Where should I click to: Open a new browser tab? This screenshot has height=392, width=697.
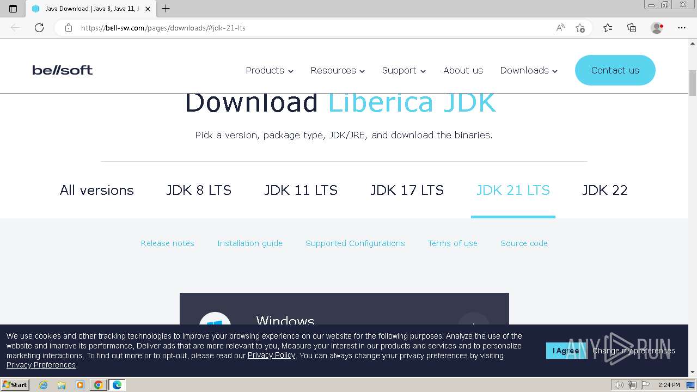[x=166, y=9]
